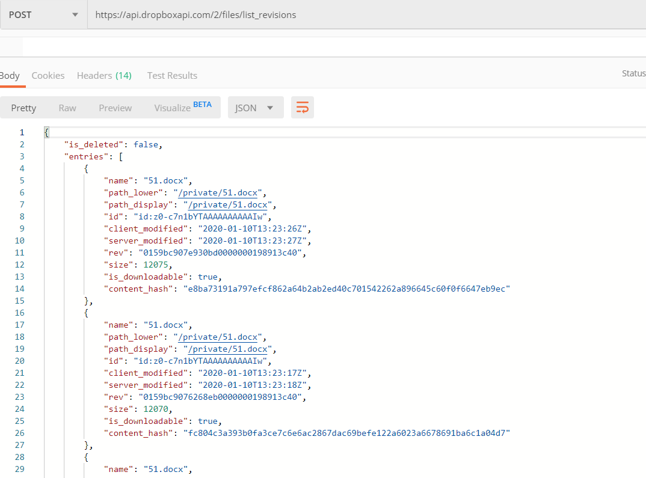Open the Visualize BETA view

pyautogui.click(x=183, y=108)
